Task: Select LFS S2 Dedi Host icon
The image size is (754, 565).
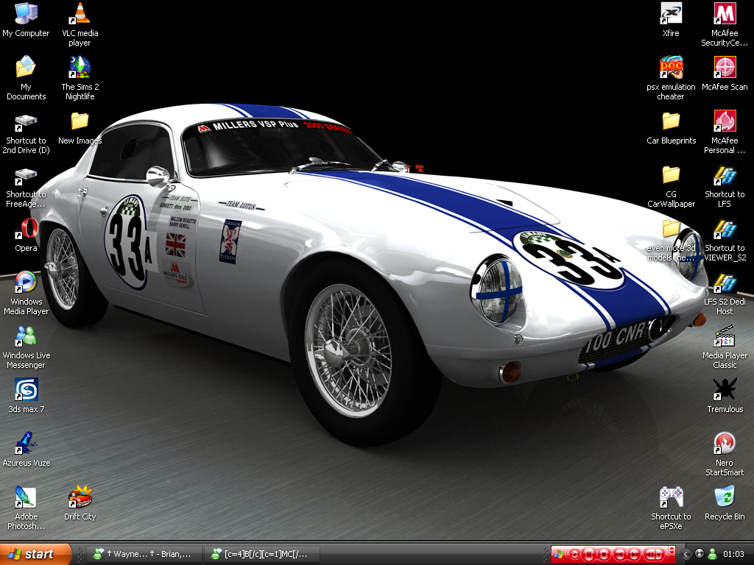Action: tap(725, 294)
